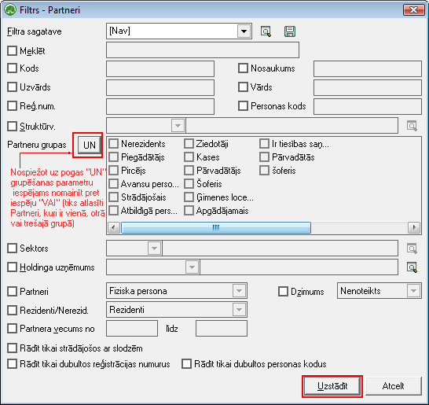Viewport: 429px width, 405px height.
Task: Expand the Filtra sagatave dropdown
Action: [244, 31]
